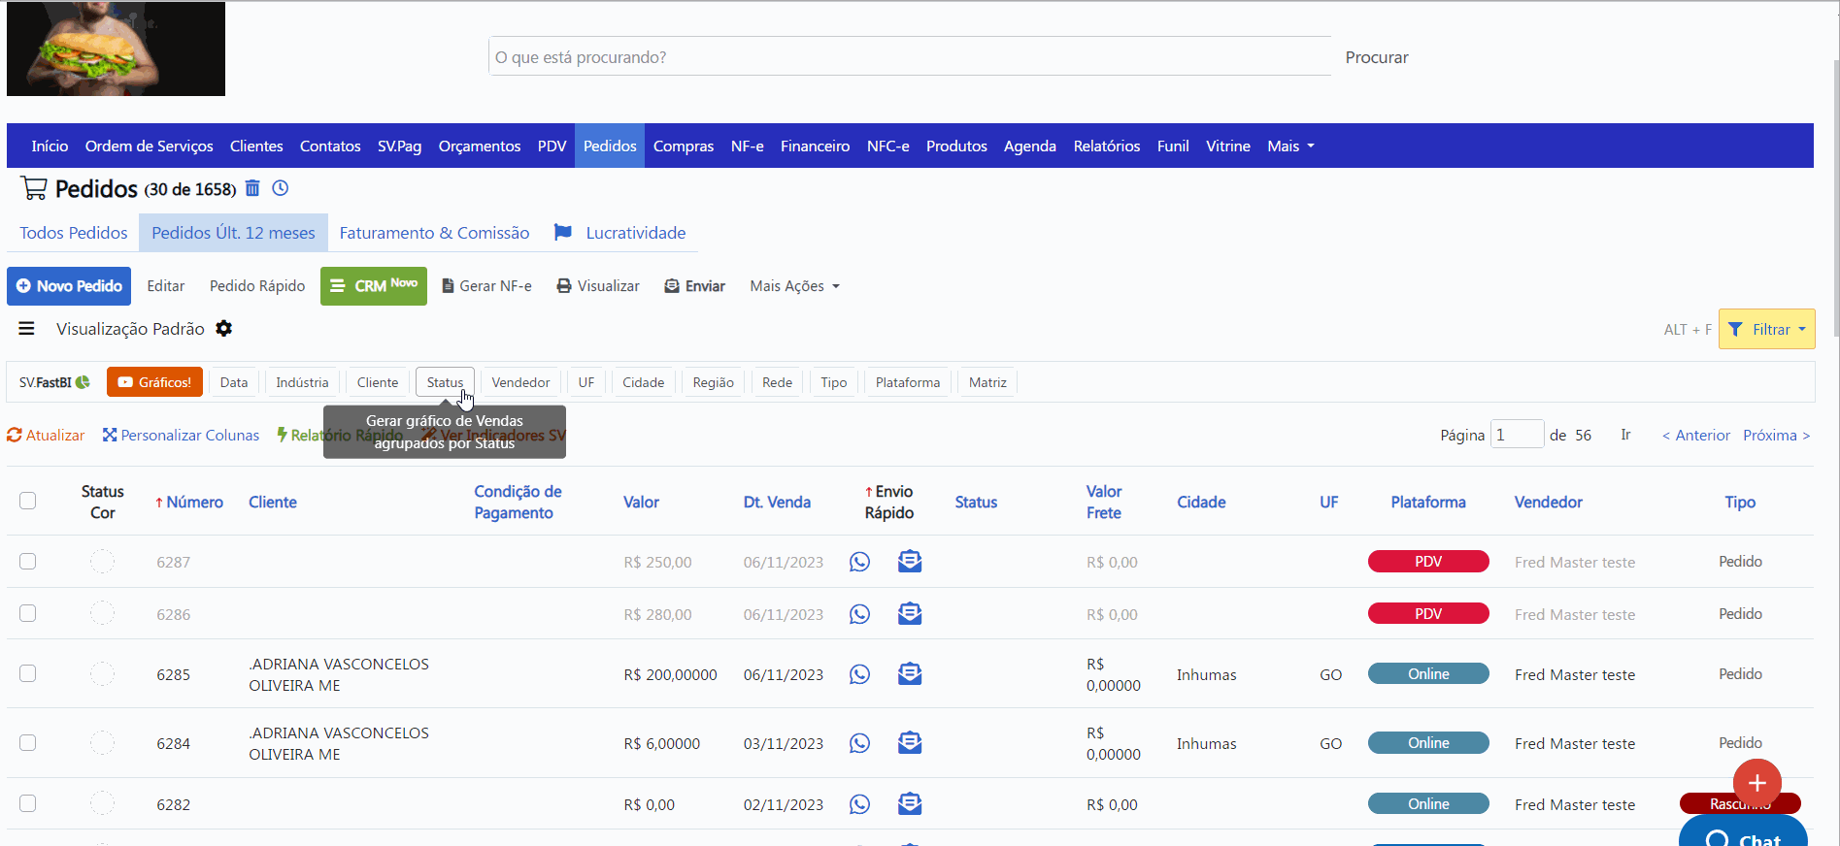Select Pedidos Últ. 12 meses tab
Image resolution: width=1840 pixels, height=846 pixels.
point(233,233)
